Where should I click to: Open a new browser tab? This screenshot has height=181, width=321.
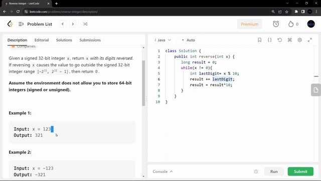coord(56,4)
